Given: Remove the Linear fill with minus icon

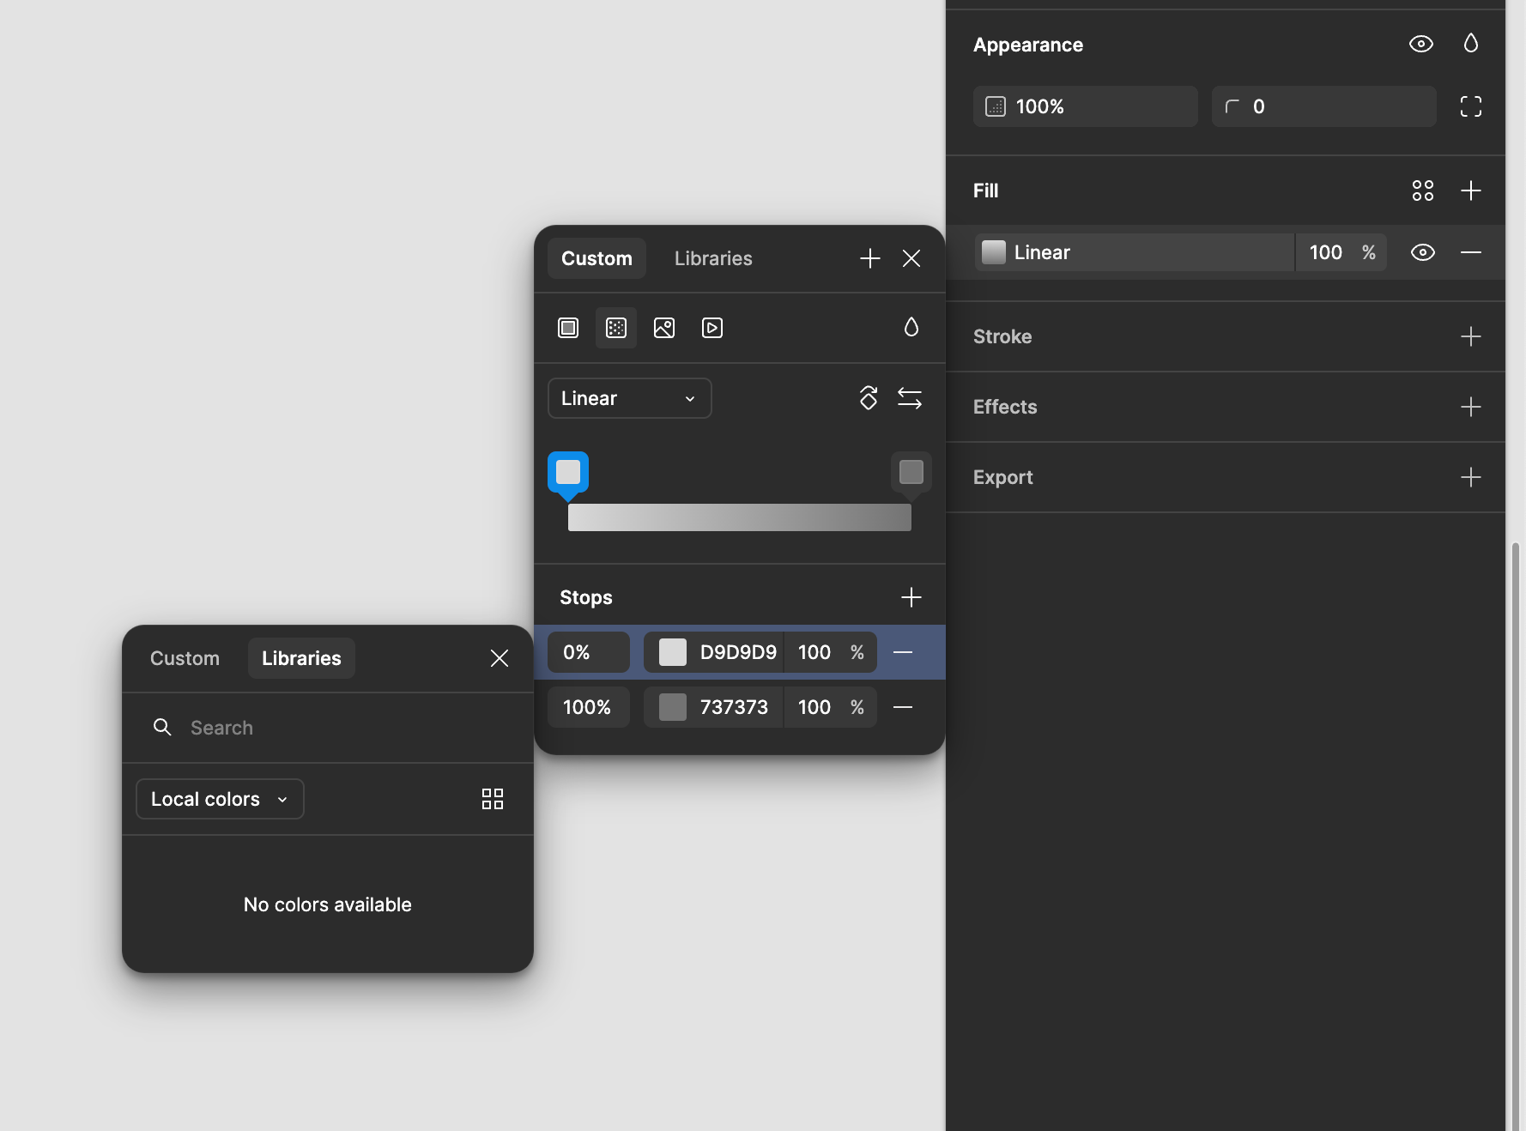Looking at the screenshot, I should pos(1471,252).
